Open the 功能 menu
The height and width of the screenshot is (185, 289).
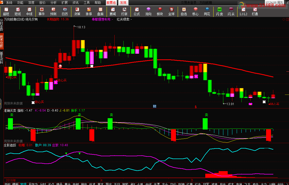click(x=20, y=3)
